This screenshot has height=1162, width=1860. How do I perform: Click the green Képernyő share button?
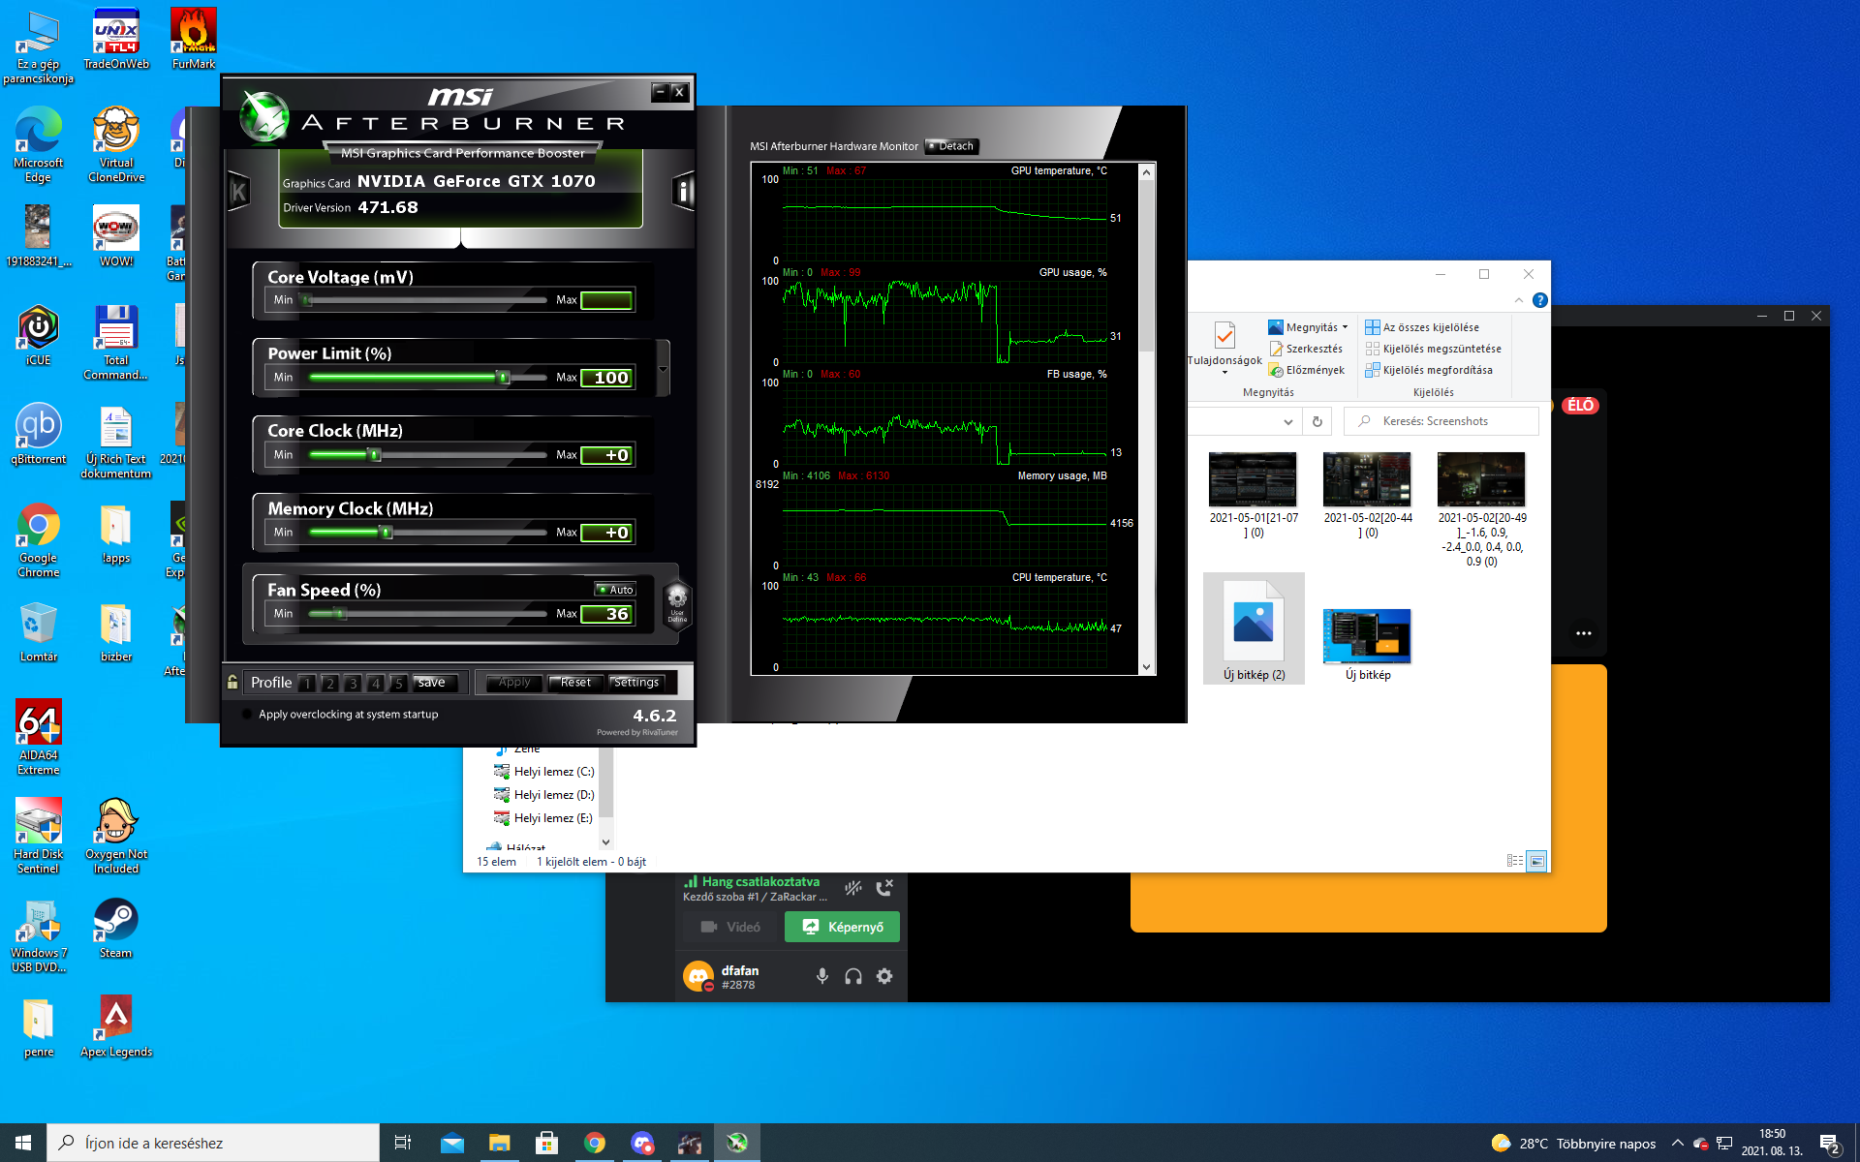842,927
